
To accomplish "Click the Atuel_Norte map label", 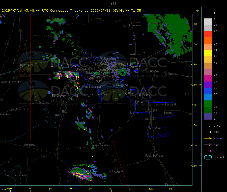I will tap(120, 85).
